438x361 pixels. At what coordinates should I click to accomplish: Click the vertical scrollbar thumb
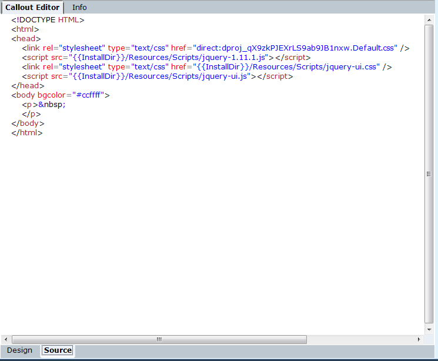pos(429,174)
